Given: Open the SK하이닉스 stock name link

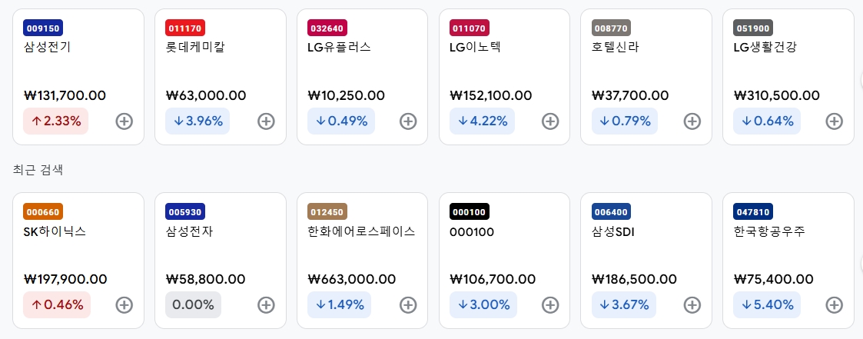Looking at the screenshot, I should (55, 231).
